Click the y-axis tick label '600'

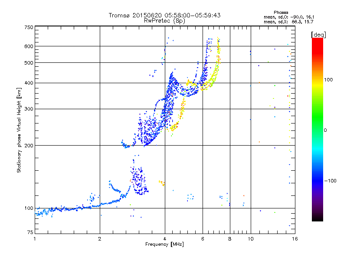(x=29, y=46)
